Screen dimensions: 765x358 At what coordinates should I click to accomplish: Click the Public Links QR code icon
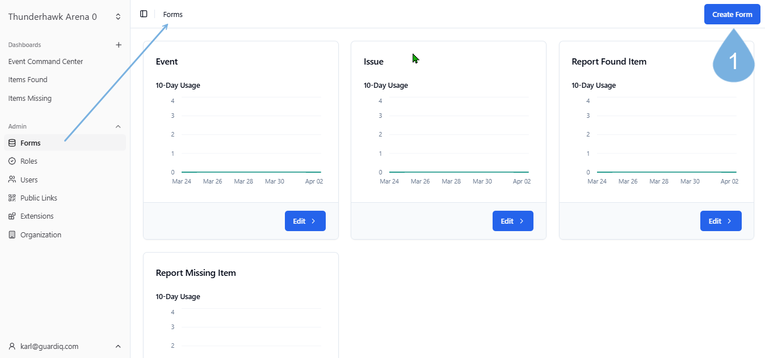click(x=12, y=198)
